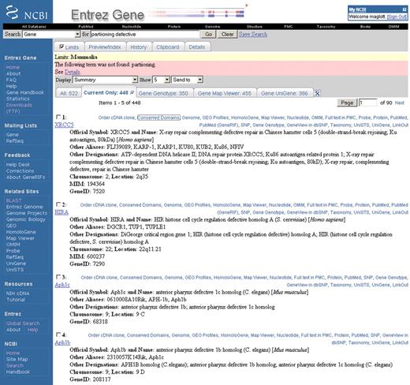Click the search query input field
410x385 pixels.
(x=145, y=34)
